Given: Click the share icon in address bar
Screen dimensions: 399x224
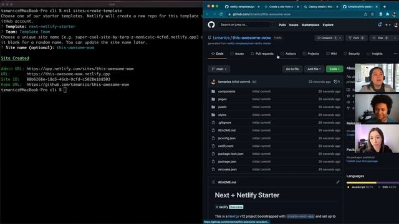Looking at the screenshot, I should point(365,14).
